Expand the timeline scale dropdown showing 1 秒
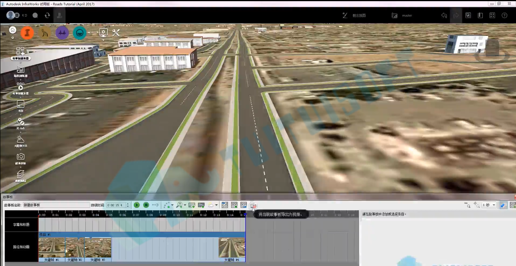This screenshot has width=516, height=266. tap(489, 205)
